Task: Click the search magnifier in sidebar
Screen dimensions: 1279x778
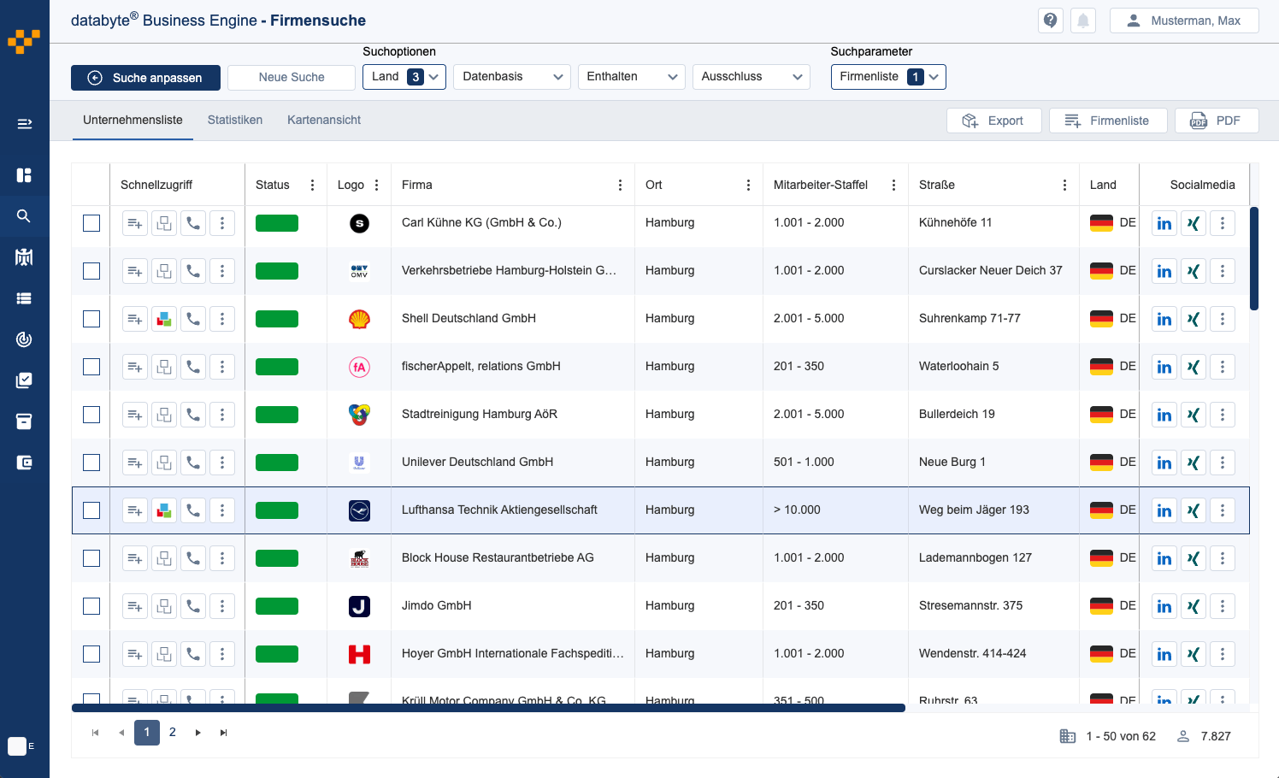Action: (x=24, y=216)
